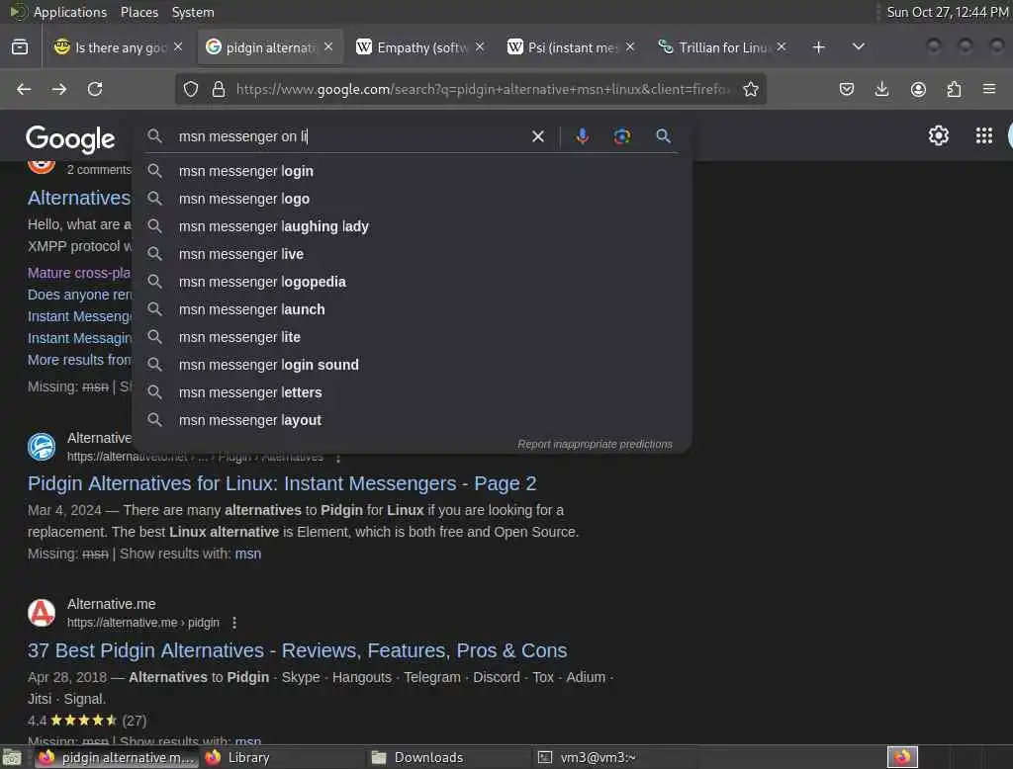This screenshot has width=1013, height=769.
Task: Select suggestion 'msn messenger letters'
Action: 413,392
